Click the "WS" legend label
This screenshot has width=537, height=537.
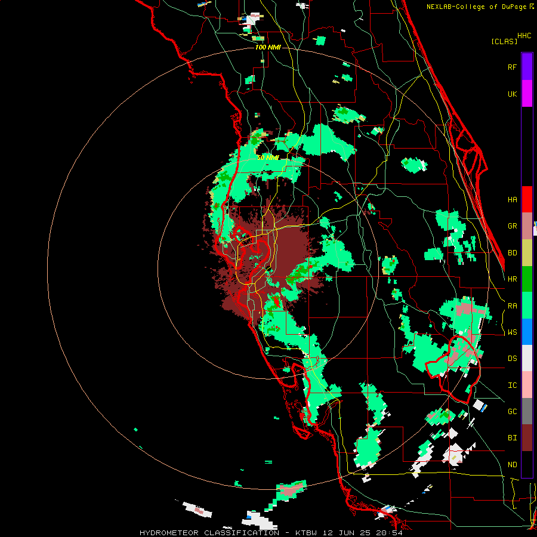click(x=512, y=332)
